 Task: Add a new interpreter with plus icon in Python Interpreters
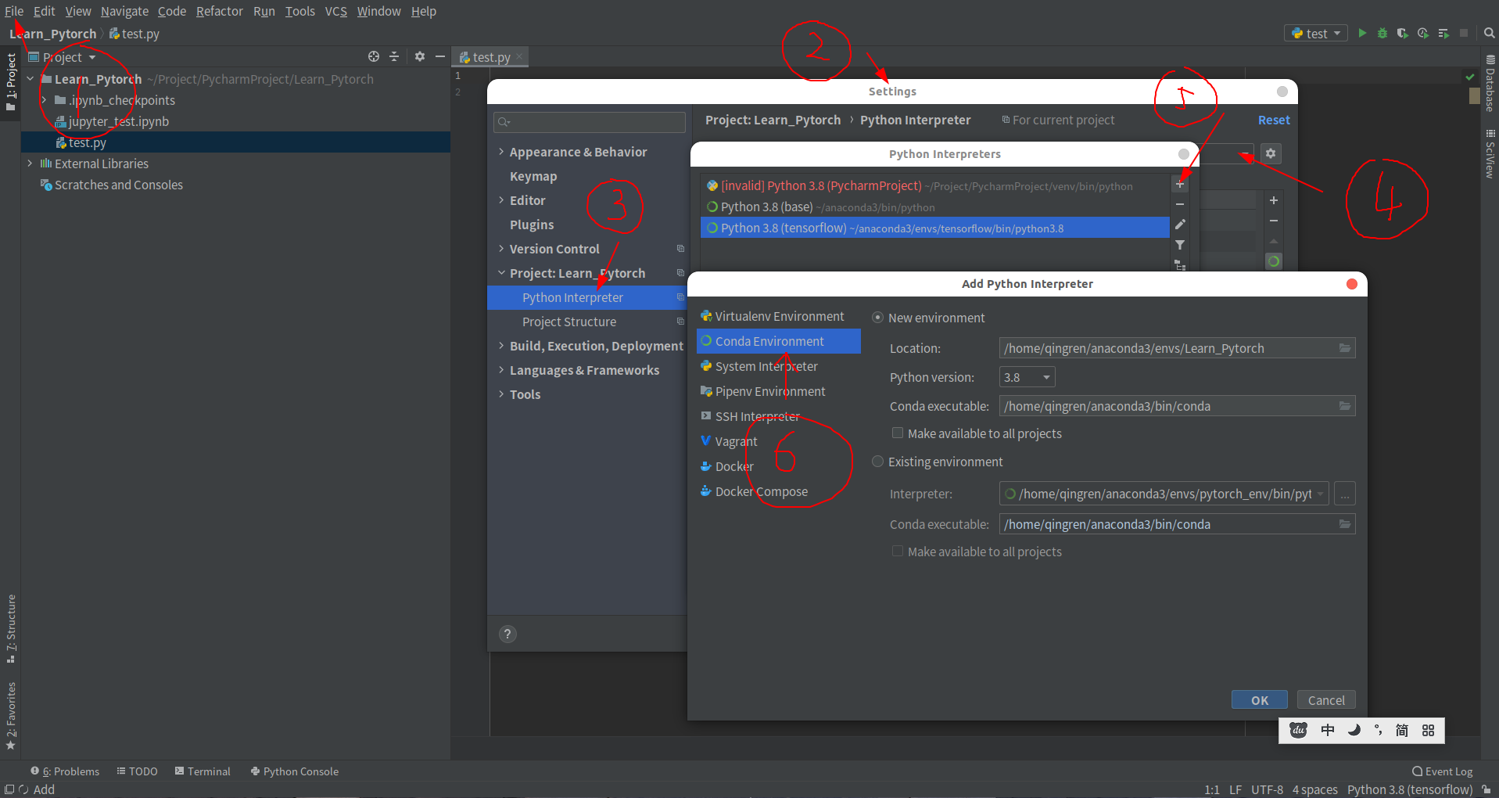pos(1180,185)
